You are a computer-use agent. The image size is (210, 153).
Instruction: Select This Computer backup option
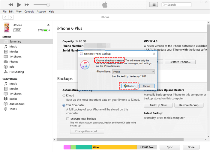tap(64, 105)
